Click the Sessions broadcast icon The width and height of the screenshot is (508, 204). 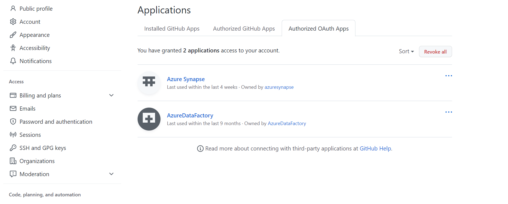pos(13,135)
